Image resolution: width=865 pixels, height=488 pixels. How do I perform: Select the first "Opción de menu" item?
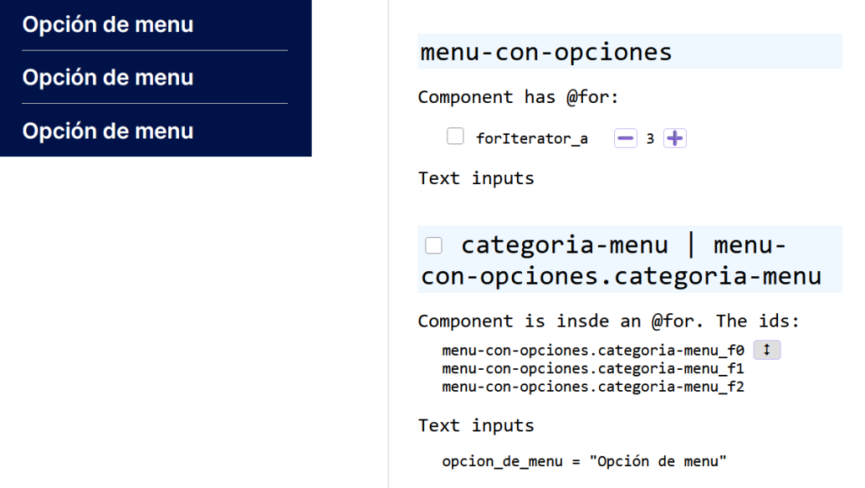pyautogui.click(x=108, y=25)
